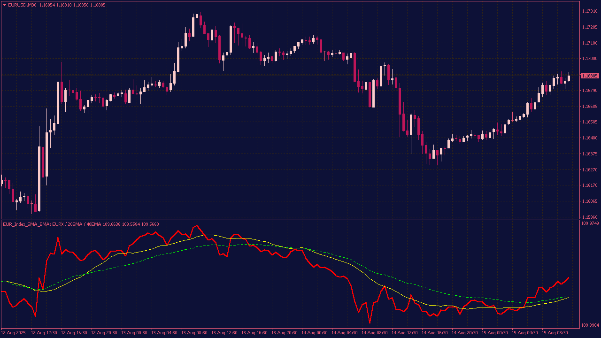Viewport: 601px width, 338px height.
Task: Click the 15 Aug 00:30 time label
Action: (495, 333)
